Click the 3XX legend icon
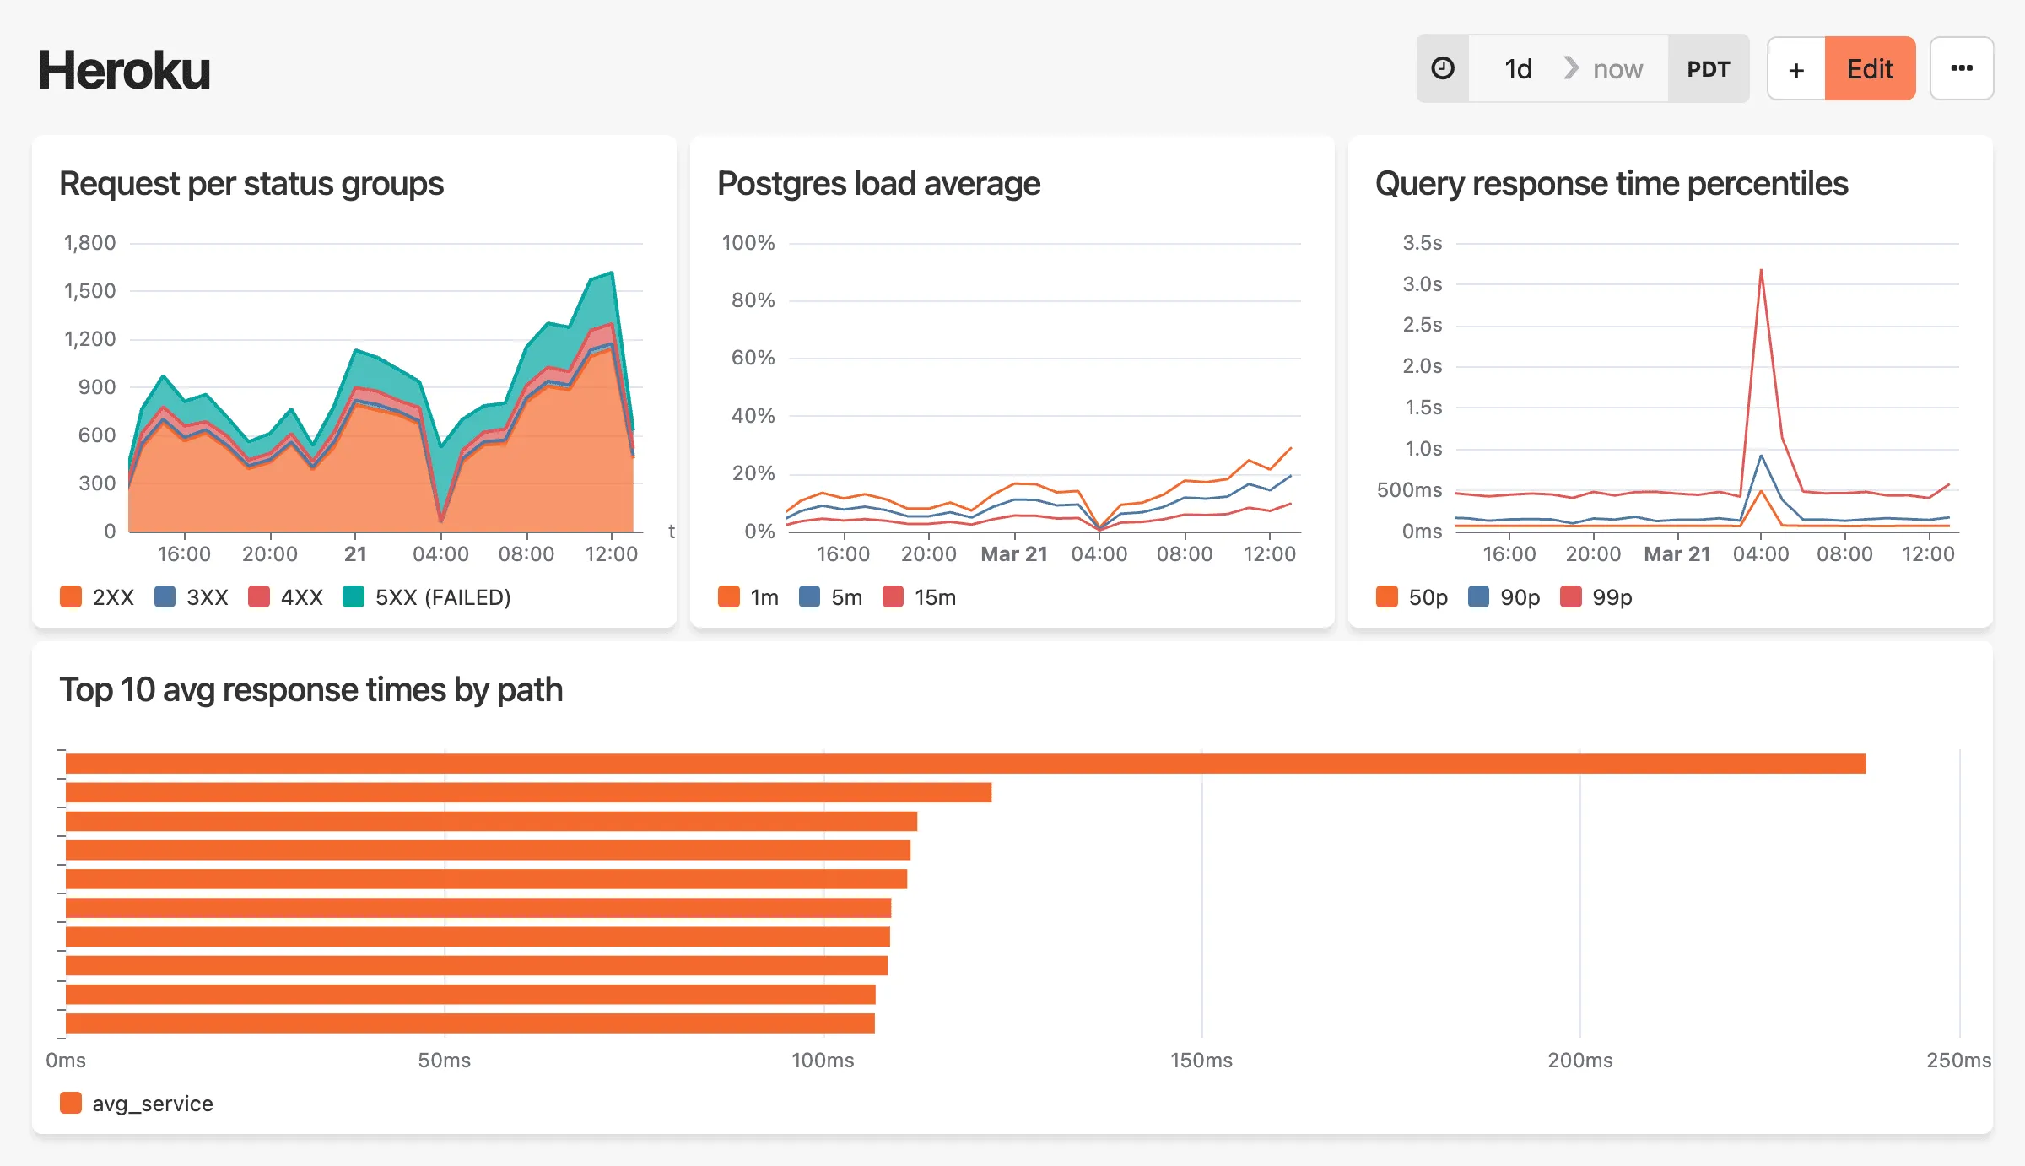2025x1166 pixels. click(x=164, y=596)
